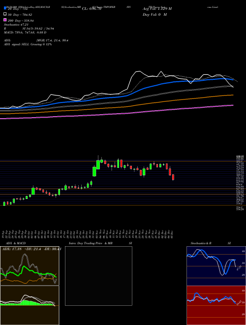This screenshot has width=246, height=325.
Task: Click the Stochastics chart with navy background
Action: click(x=216, y=266)
